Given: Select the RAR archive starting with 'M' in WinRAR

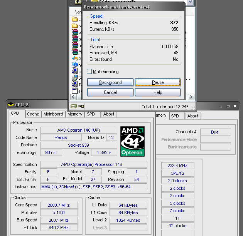Looking at the screenshot, I should click(x=75, y=52).
